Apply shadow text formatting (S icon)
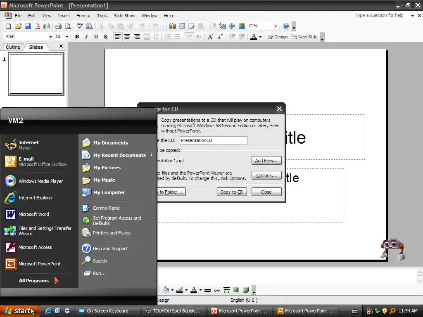The image size is (423, 317). pyautogui.click(x=105, y=37)
